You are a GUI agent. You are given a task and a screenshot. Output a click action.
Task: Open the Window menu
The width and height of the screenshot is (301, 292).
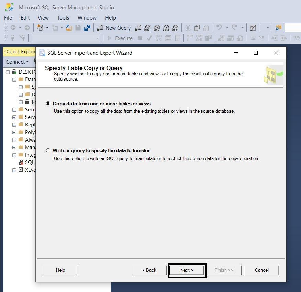tap(87, 18)
